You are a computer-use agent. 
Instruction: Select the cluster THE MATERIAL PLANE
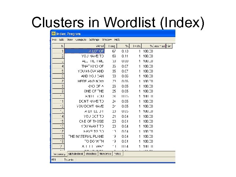[86, 136]
